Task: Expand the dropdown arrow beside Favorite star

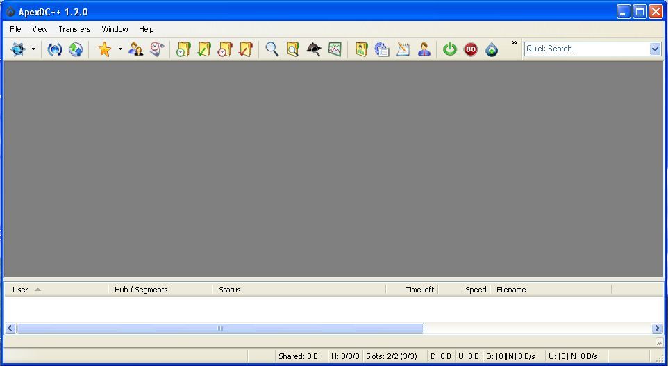Action: pyautogui.click(x=120, y=49)
